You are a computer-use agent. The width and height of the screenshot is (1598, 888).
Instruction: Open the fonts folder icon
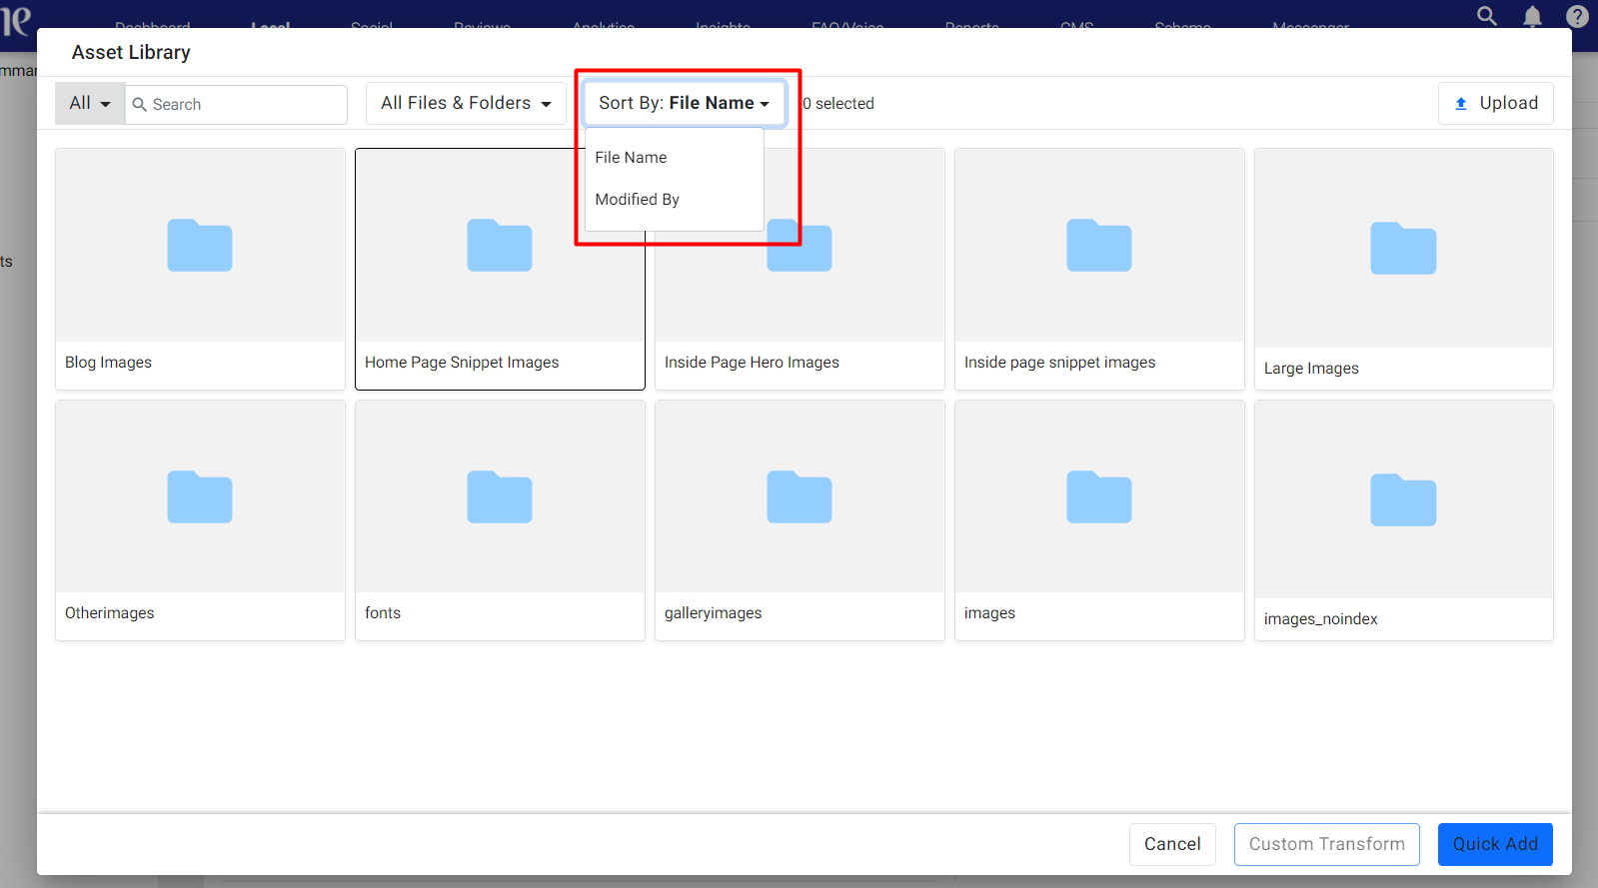point(500,496)
